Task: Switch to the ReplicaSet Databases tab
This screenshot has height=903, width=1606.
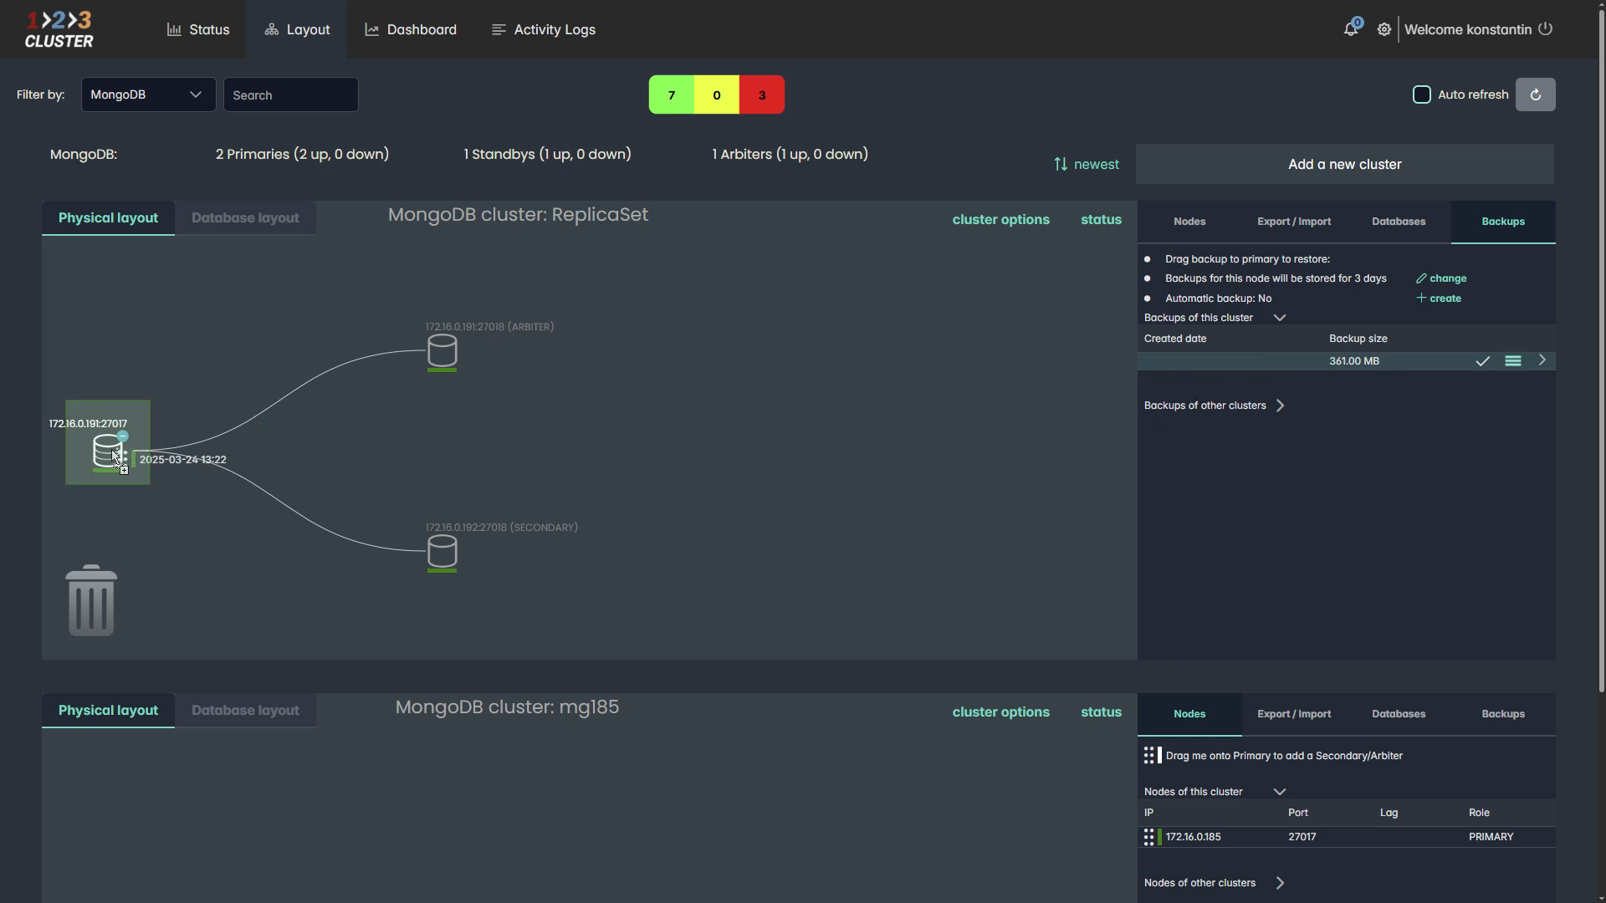Action: click(1398, 222)
